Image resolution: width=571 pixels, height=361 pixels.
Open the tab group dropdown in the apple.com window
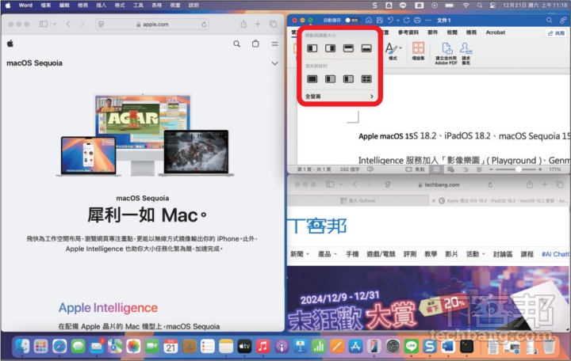(x=54, y=25)
